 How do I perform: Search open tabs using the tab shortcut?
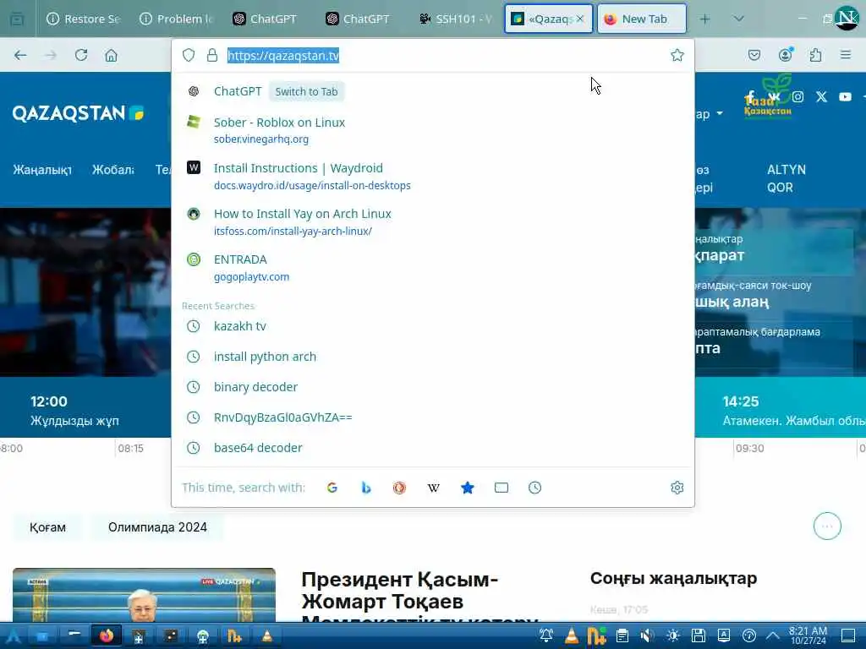501,488
